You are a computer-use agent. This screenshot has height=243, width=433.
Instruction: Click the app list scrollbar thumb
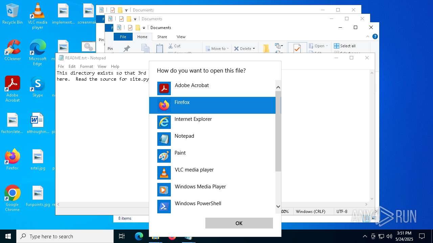tap(278, 131)
